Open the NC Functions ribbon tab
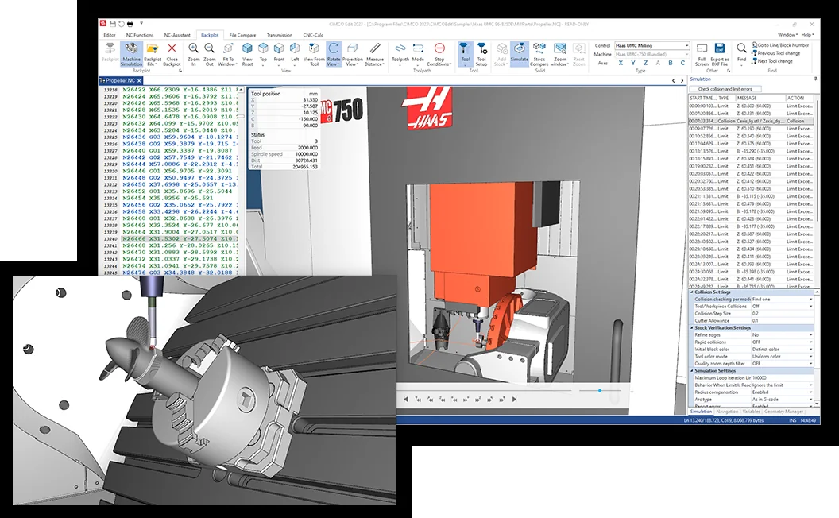The height and width of the screenshot is (518, 839). pyautogui.click(x=140, y=35)
